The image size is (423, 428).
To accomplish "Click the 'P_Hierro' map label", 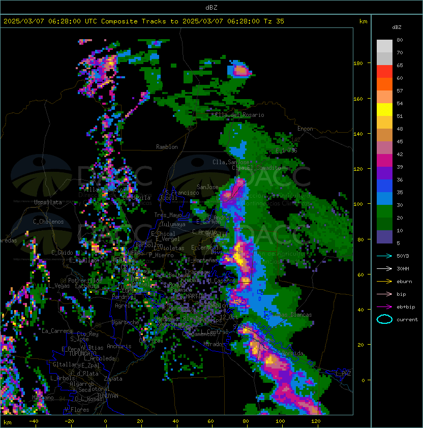I will point(161,255).
